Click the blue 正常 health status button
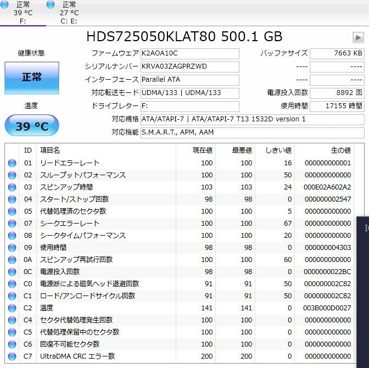This screenshot has width=369, height=368. point(32,77)
